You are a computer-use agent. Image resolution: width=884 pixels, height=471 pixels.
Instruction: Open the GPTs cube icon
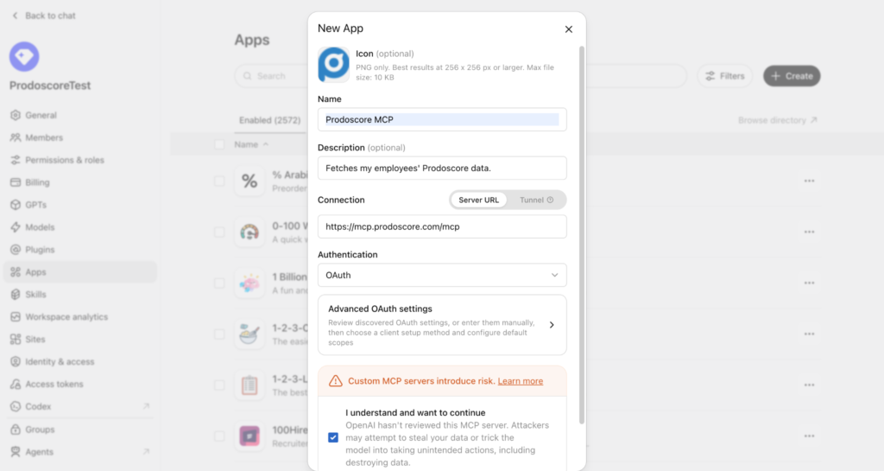(x=16, y=205)
